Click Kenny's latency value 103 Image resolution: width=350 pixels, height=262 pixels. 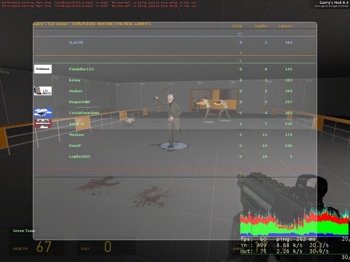pyautogui.click(x=288, y=80)
